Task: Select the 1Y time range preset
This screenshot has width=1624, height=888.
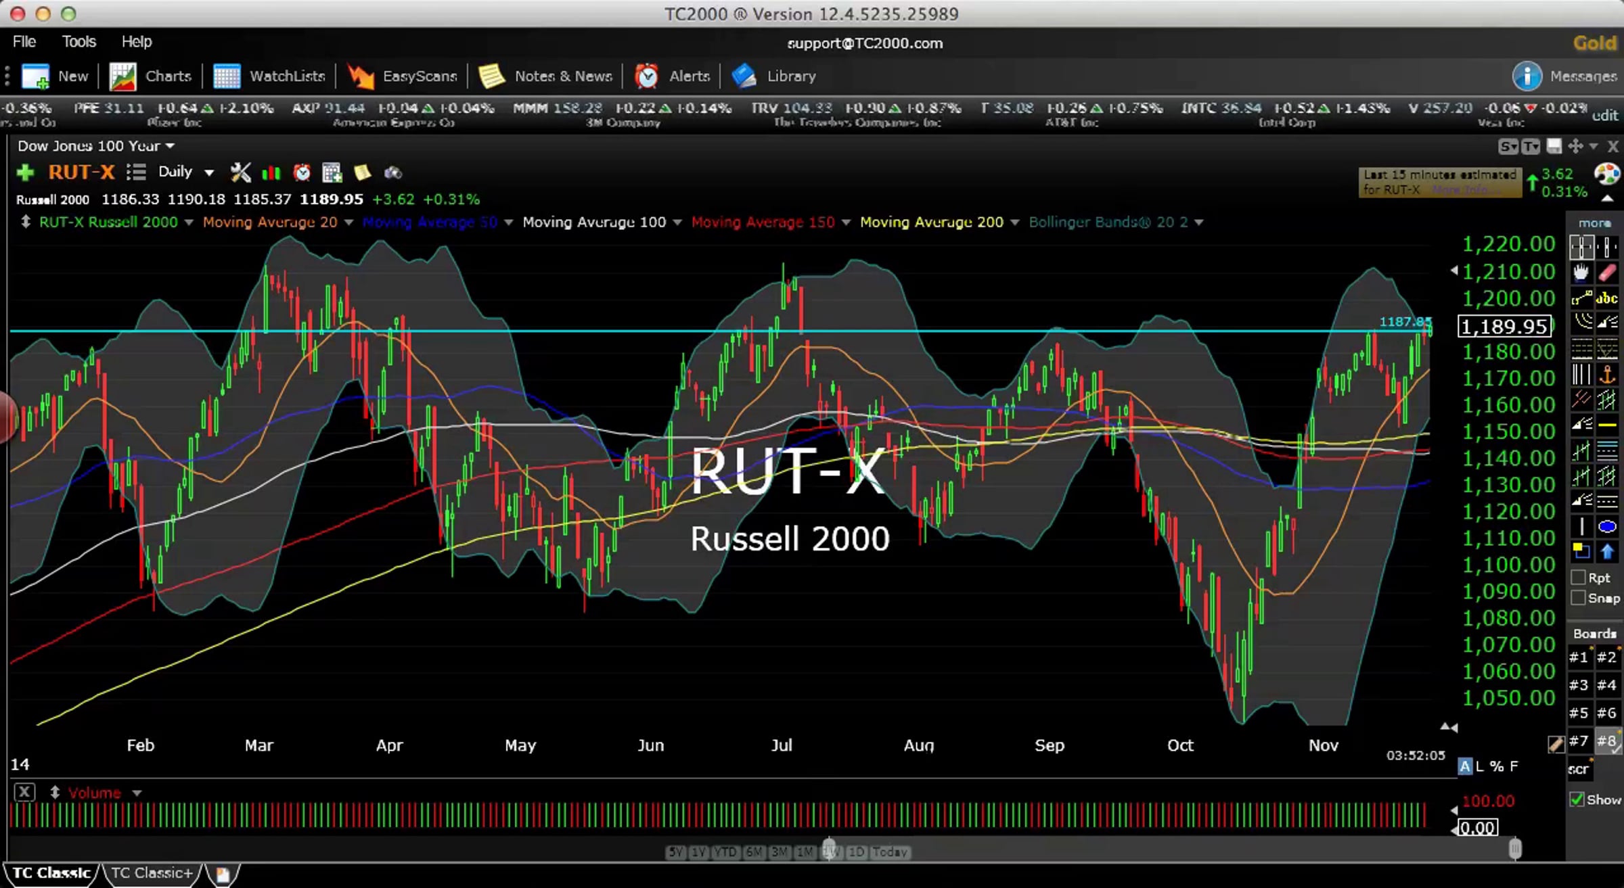Action: click(698, 852)
